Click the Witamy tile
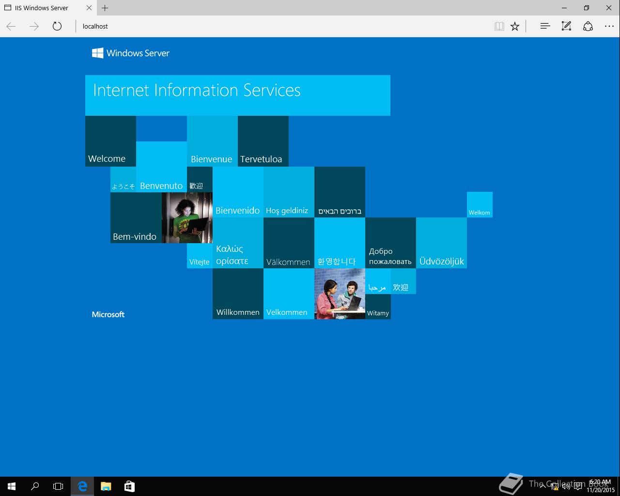This screenshot has height=496, width=620. click(x=378, y=307)
